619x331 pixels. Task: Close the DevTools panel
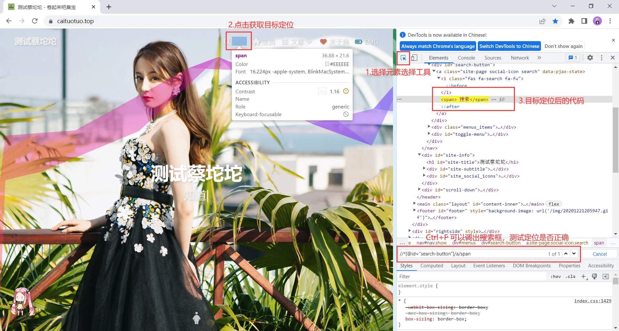click(613, 58)
